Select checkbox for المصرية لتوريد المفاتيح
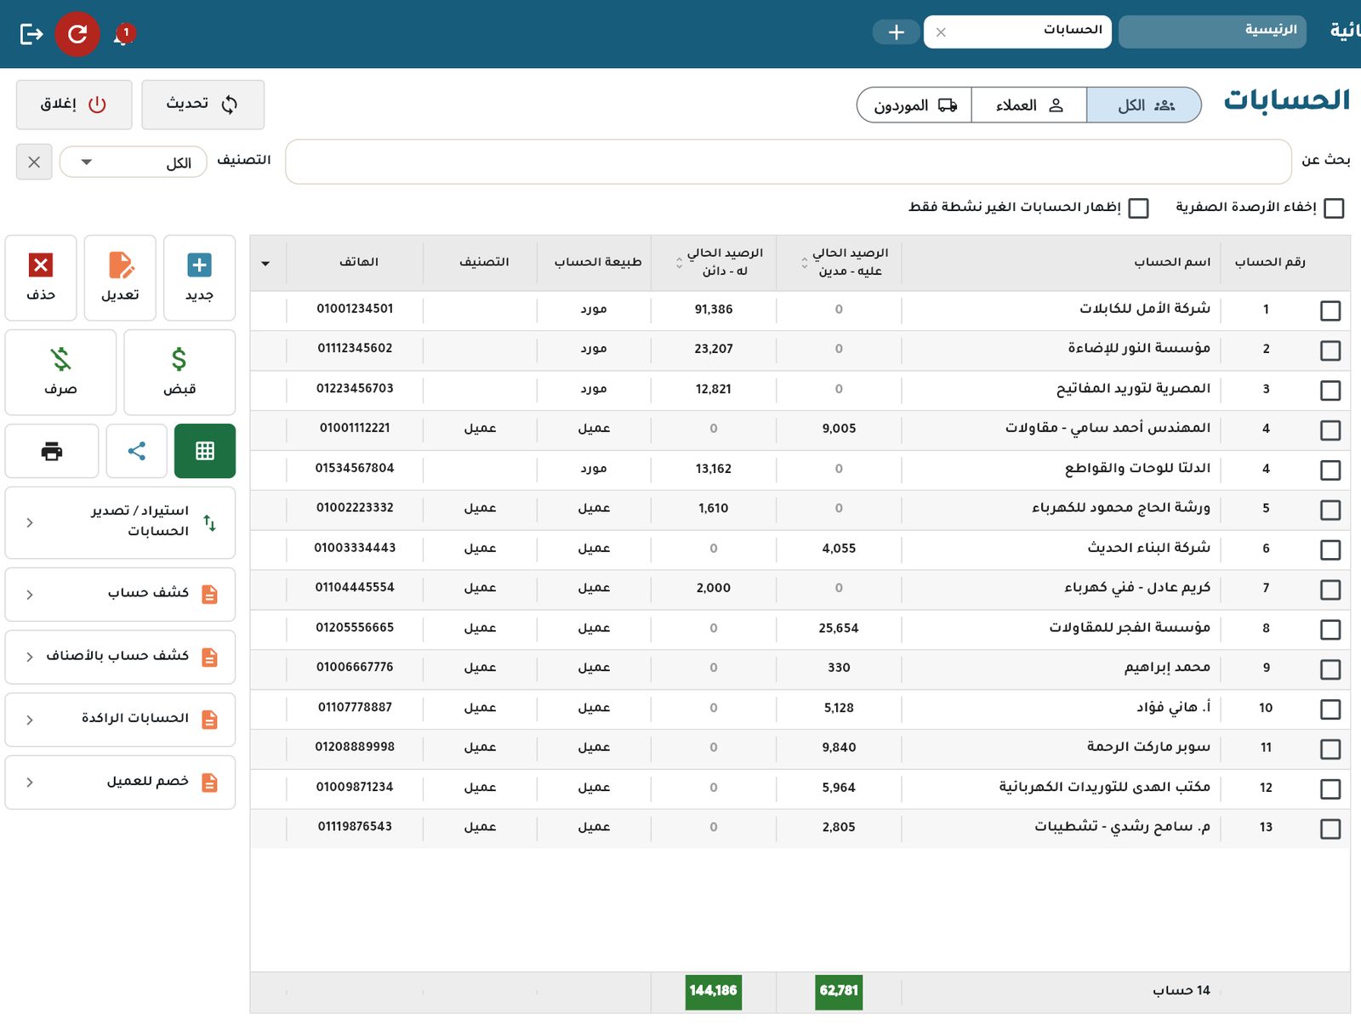The height and width of the screenshot is (1025, 1361). pyautogui.click(x=1330, y=390)
